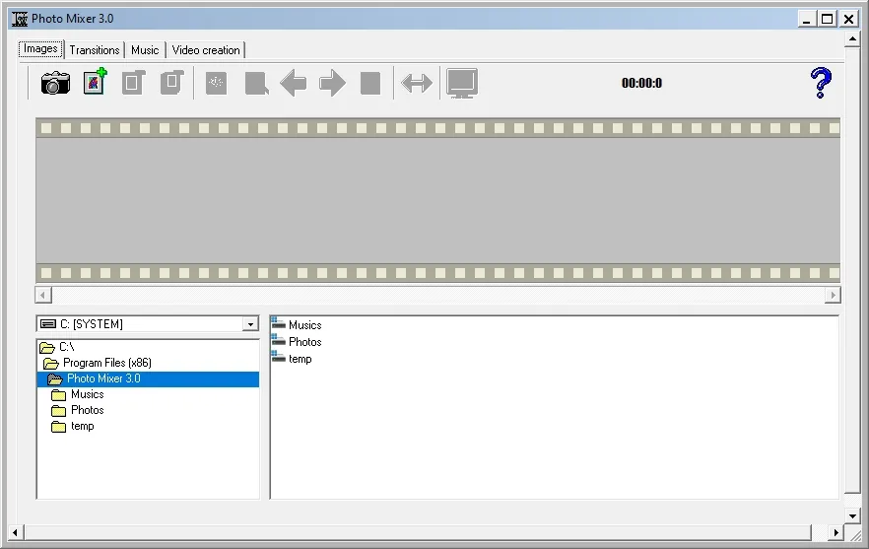869x549 pixels.
Task: Click the camera capture icon
Action: (55, 83)
